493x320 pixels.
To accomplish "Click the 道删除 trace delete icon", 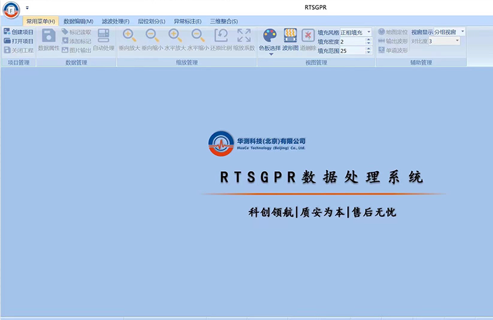I will click(x=308, y=36).
